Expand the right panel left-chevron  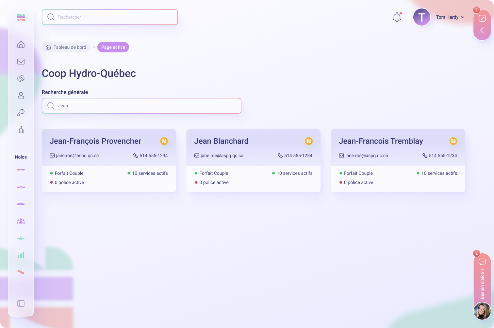482,30
